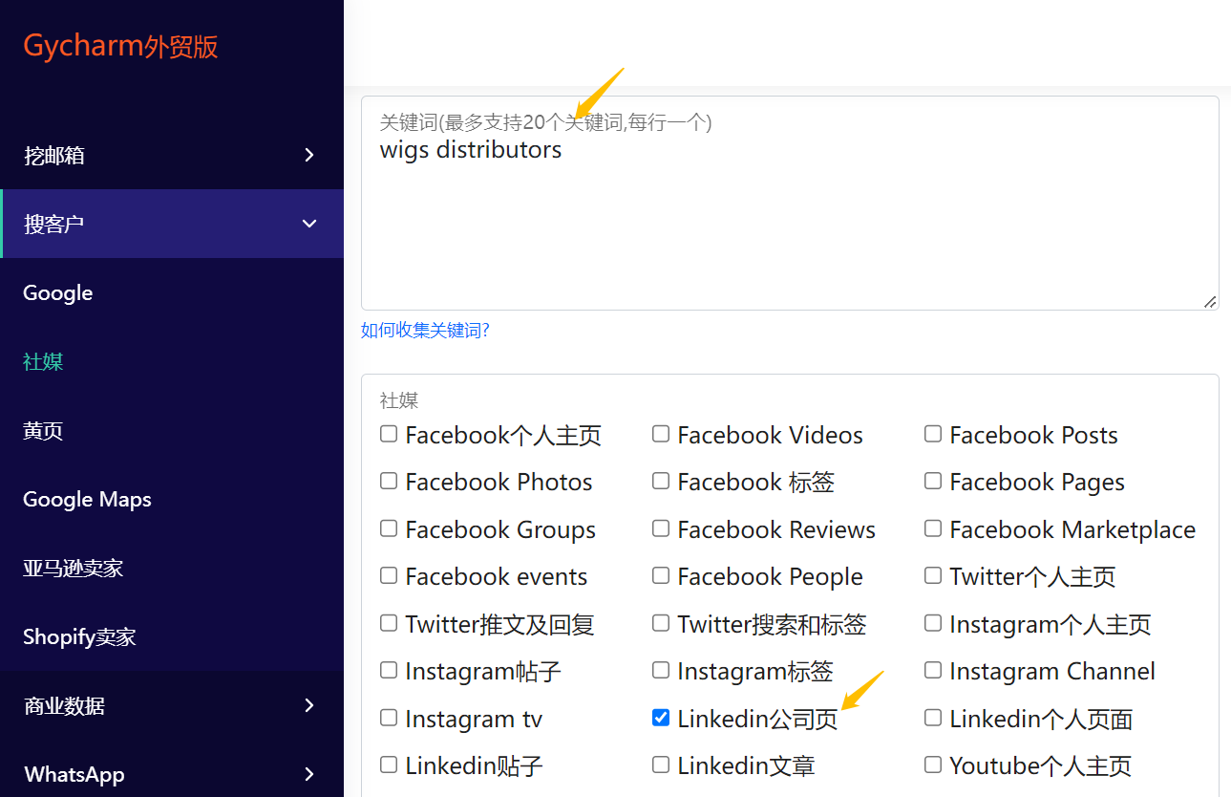Open the 如何收集关键词? help link
This screenshot has width=1231, height=797.
click(x=425, y=331)
